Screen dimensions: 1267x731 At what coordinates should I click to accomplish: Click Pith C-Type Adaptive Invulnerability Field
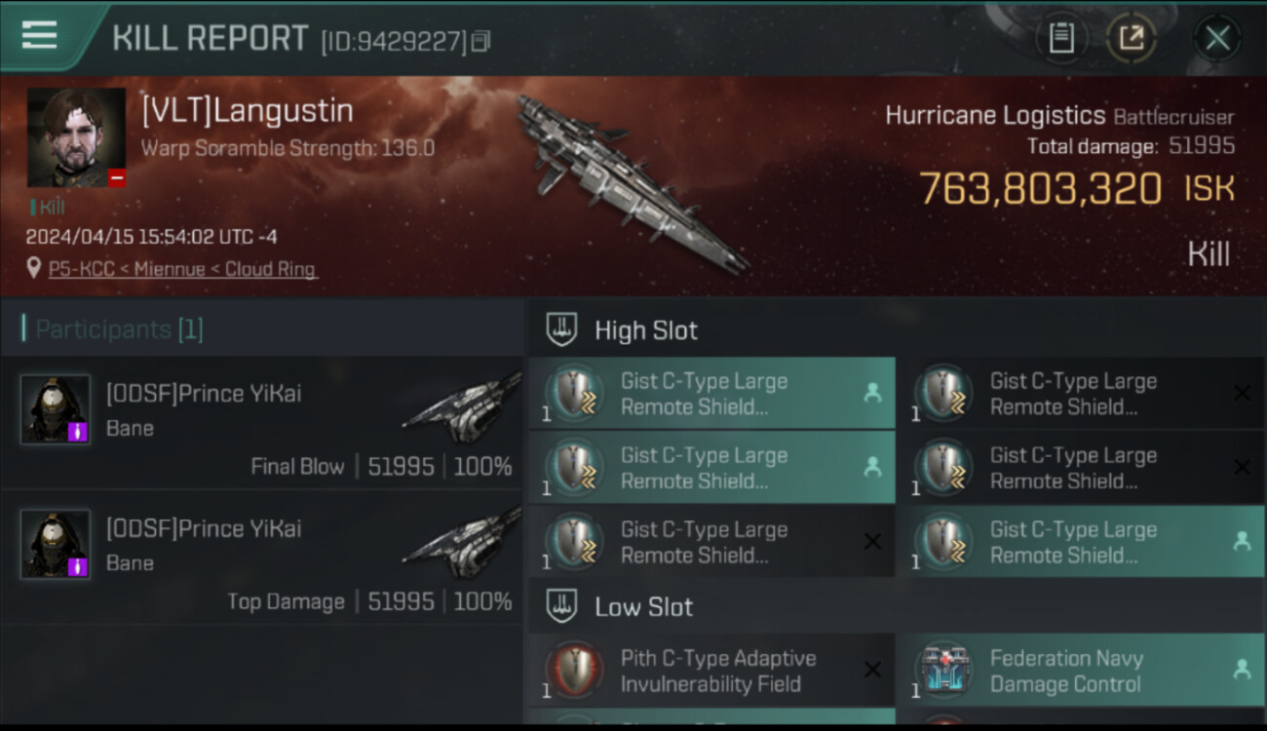click(712, 671)
